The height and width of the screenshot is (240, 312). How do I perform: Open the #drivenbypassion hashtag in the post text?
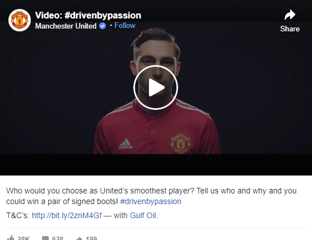pos(151,201)
